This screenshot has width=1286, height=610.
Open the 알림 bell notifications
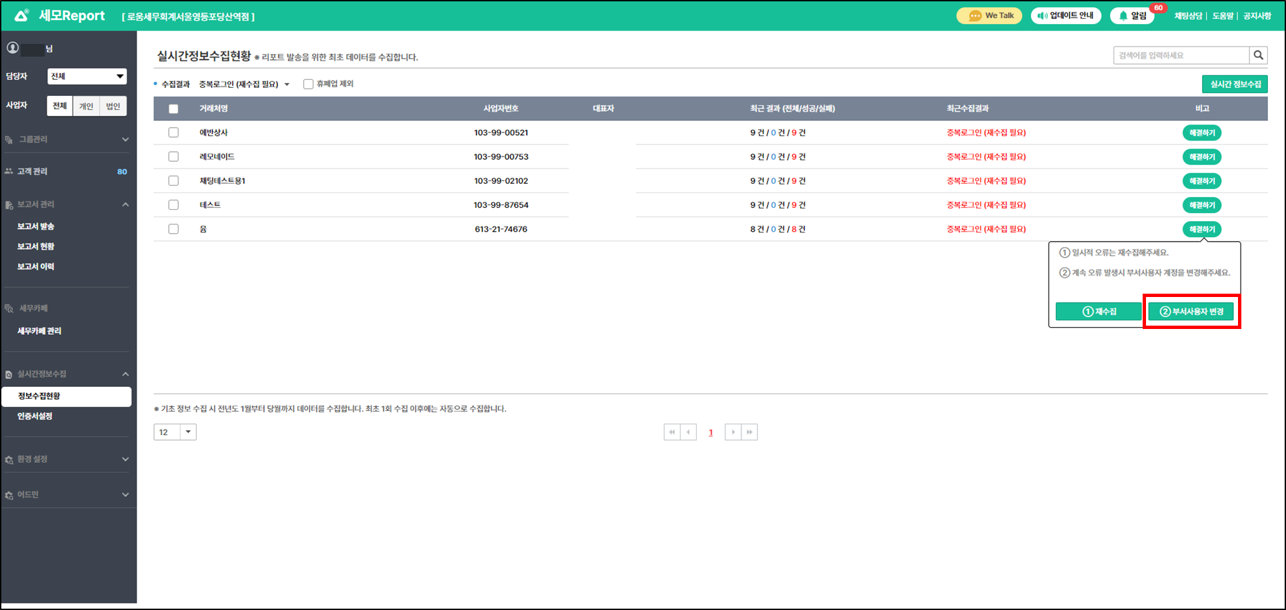click(1131, 16)
